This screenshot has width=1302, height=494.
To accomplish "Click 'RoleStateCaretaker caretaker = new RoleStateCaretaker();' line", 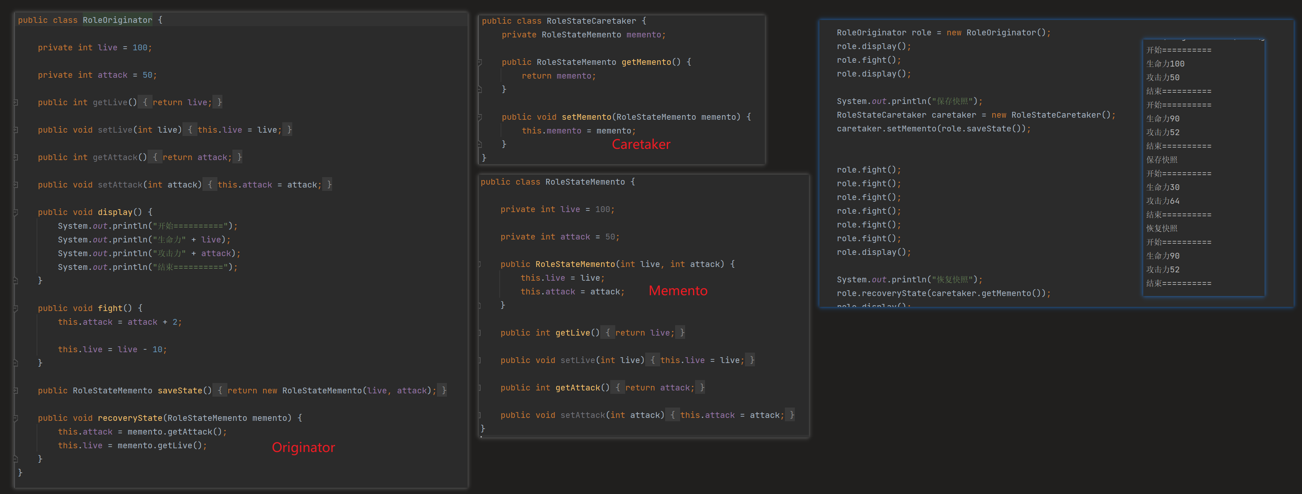I will point(976,115).
